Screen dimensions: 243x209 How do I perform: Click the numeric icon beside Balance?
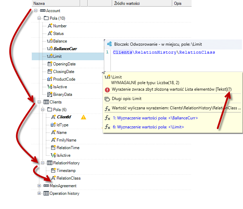(x=50, y=41)
